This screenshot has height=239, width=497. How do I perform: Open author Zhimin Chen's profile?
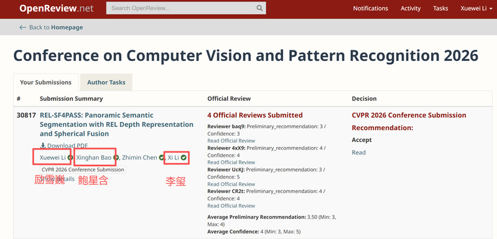point(139,157)
